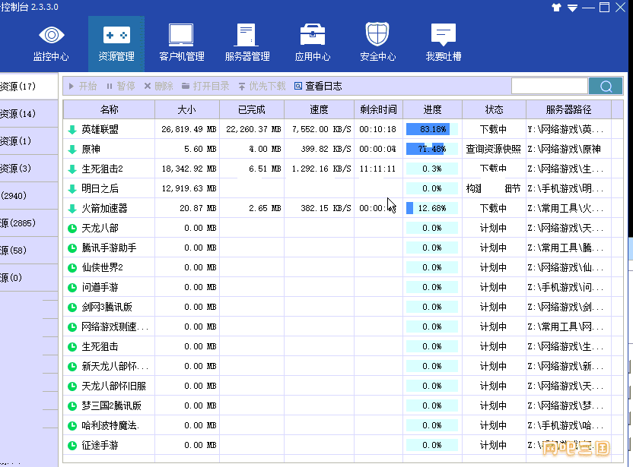Click the 71.48% progress bar of 原神

(x=432, y=149)
